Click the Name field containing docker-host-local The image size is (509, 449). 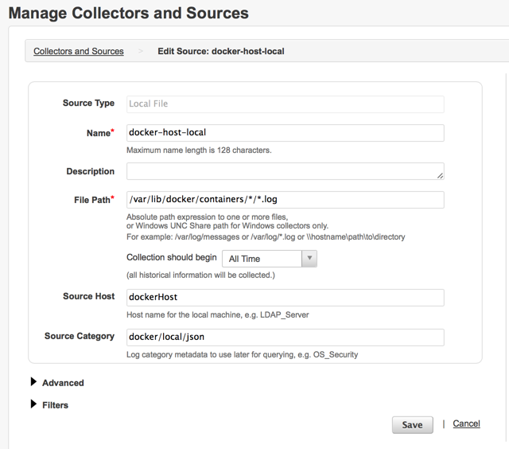pos(285,133)
